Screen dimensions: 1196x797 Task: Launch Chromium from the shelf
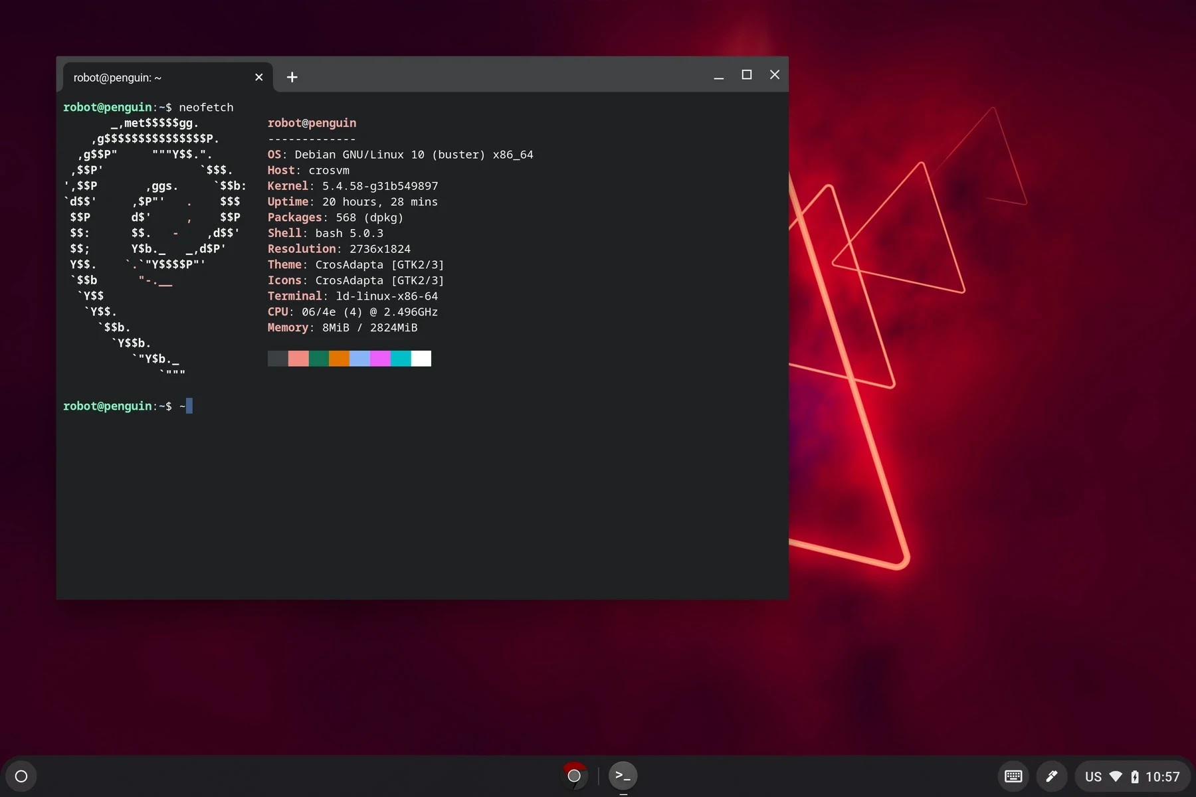[573, 775]
